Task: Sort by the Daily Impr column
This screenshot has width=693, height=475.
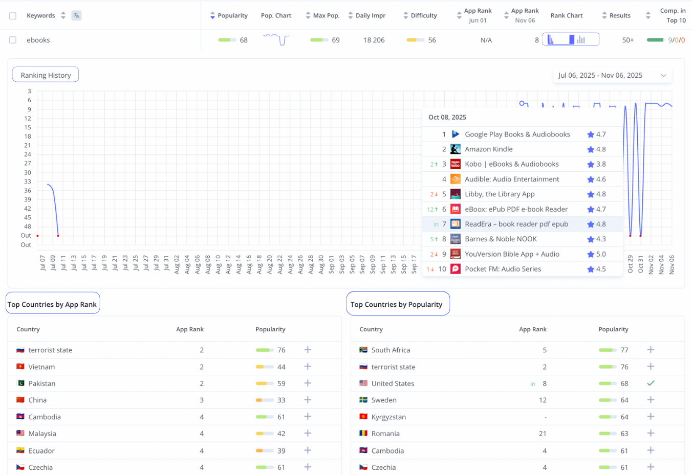Action: 351,16
